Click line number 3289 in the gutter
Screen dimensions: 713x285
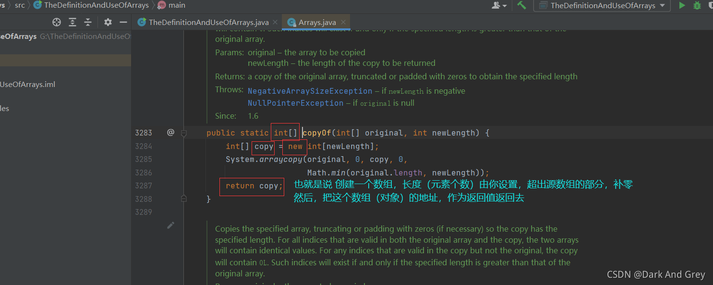click(x=144, y=212)
